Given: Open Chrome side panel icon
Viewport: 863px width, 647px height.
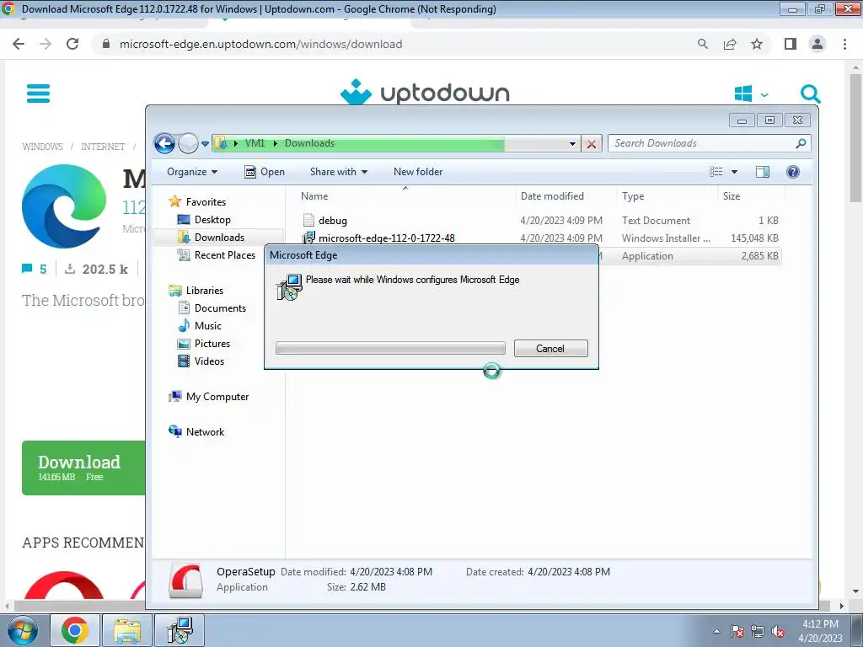Looking at the screenshot, I should 791,44.
